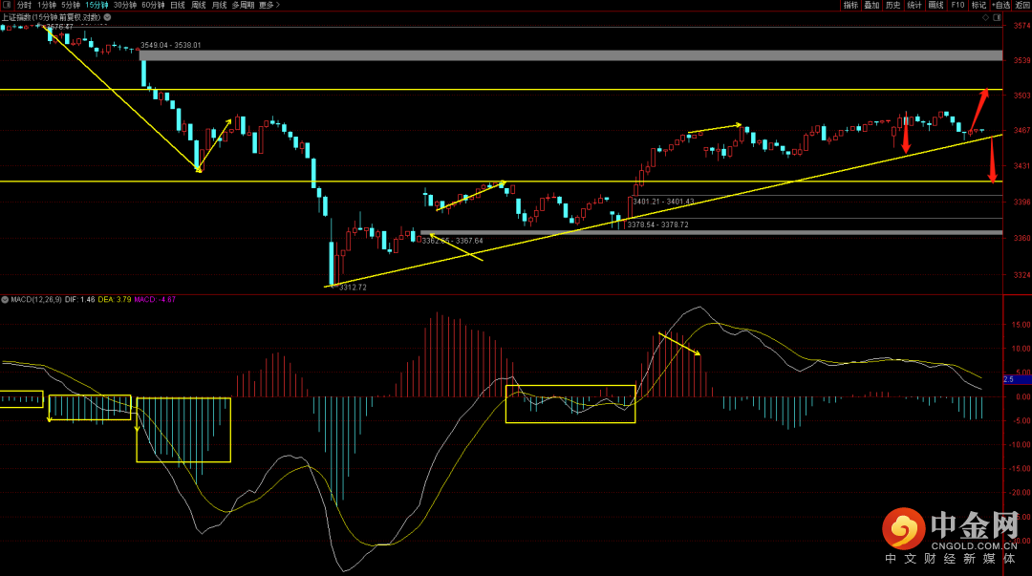Select the 日线 daily chart tab
Screen dimensions: 1032x576
[x=178, y=5]
